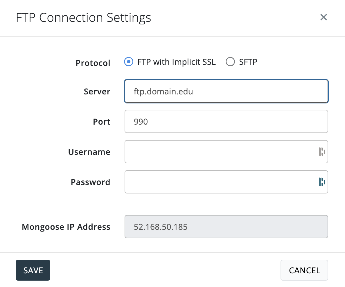
Task: Click the Username field label
Action: click(x=89, y=152)
